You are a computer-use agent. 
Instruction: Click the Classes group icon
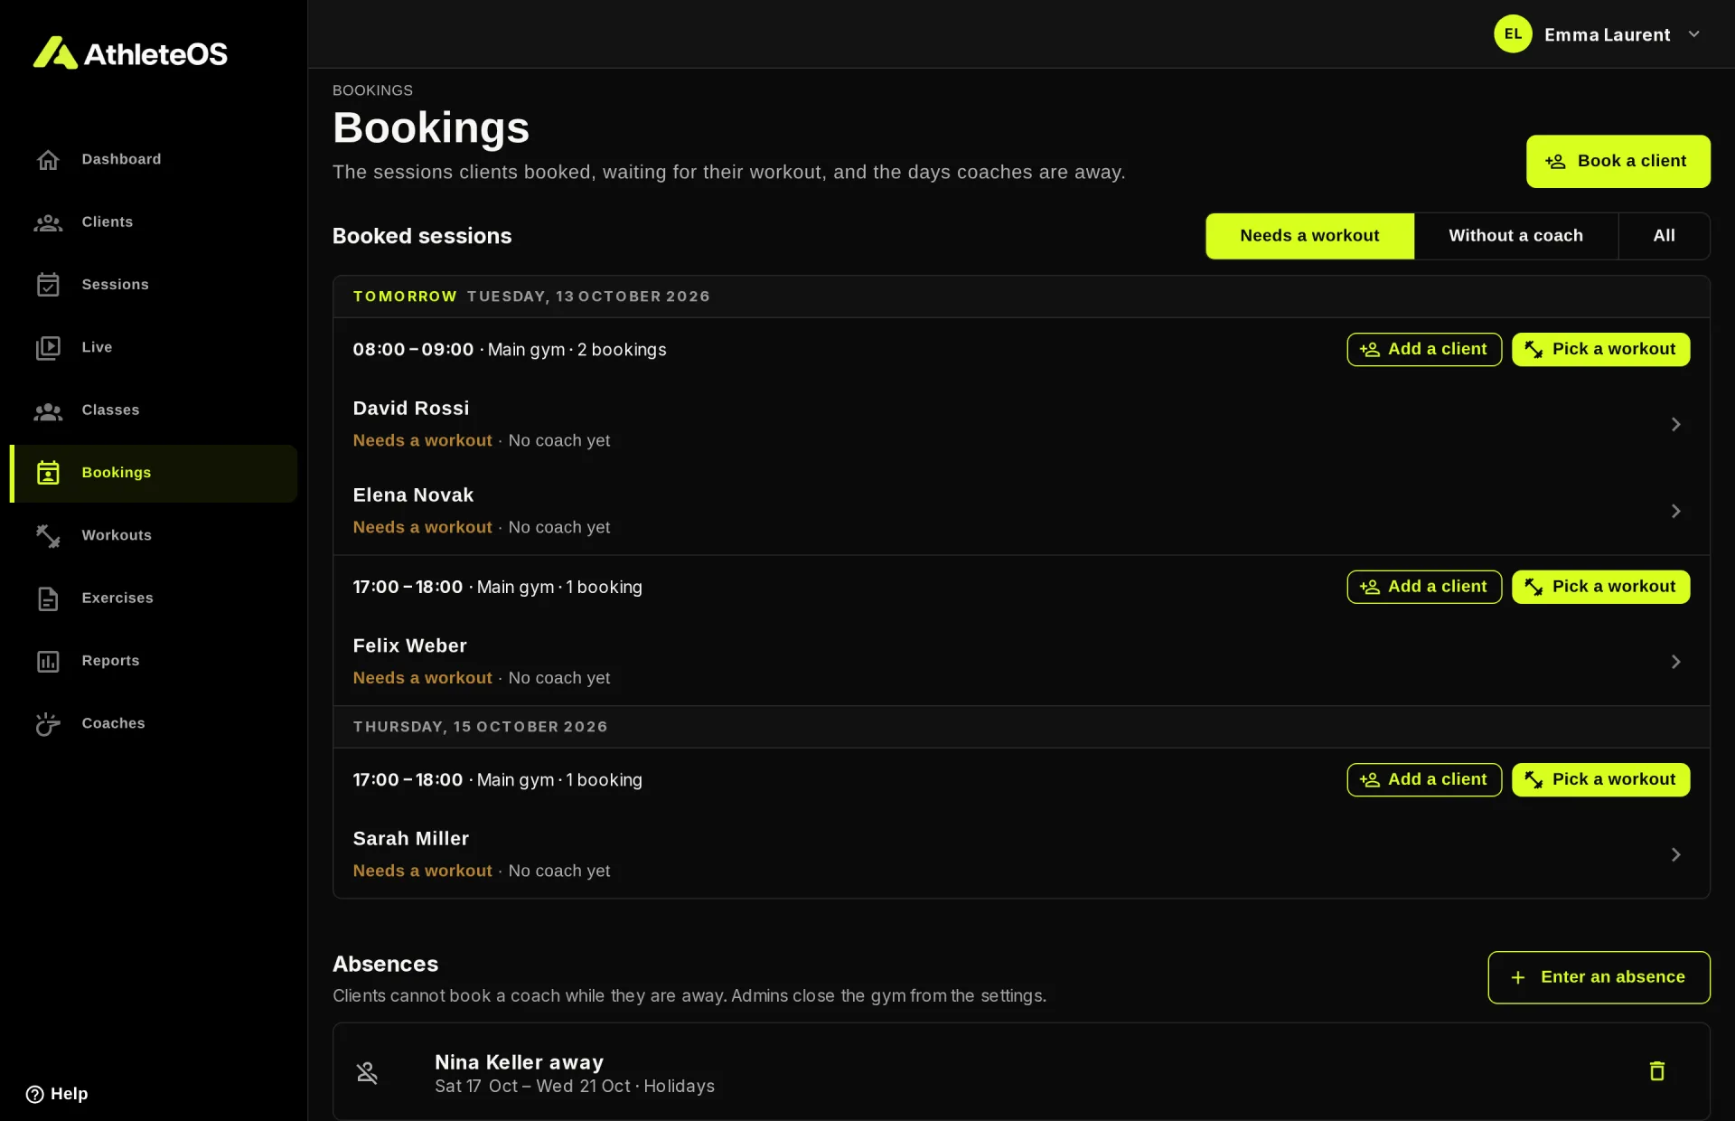coord(48,410)
